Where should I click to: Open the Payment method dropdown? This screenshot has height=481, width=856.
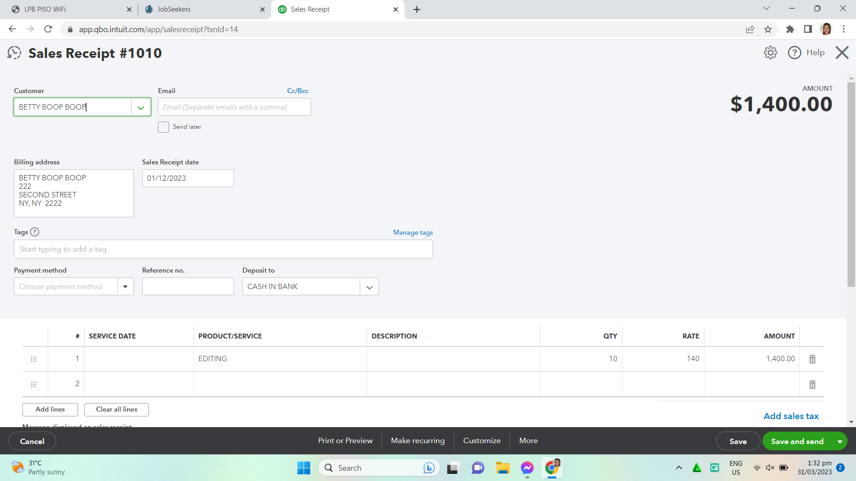(x=125, y=287)
